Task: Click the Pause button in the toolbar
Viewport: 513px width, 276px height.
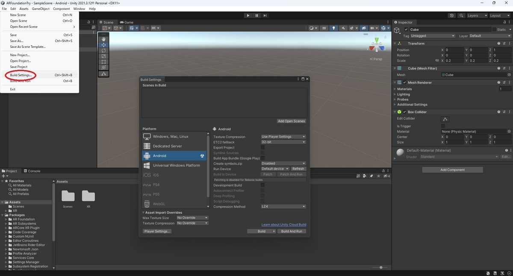Action: [x=256, y=15]
